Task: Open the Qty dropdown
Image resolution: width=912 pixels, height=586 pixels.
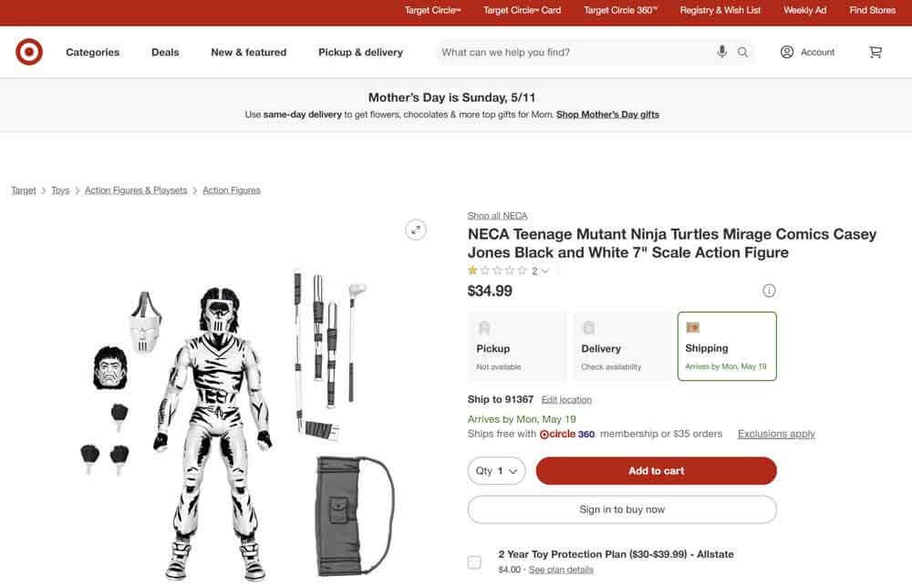Action: [x=496, y=470]
